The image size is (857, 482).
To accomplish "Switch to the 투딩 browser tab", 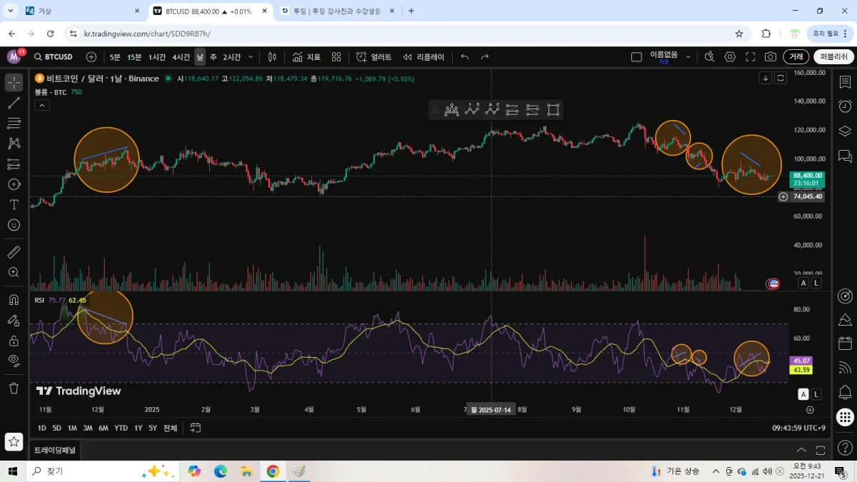I will click(x=337, y=11).
